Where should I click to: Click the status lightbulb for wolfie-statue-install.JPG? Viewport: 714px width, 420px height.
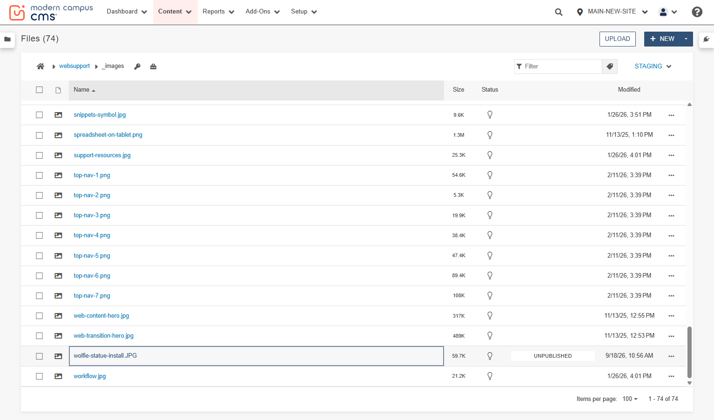coord(490,356)
